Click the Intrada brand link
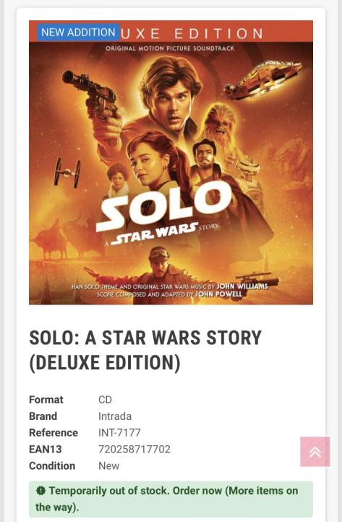342x522 pixels. 115,416
